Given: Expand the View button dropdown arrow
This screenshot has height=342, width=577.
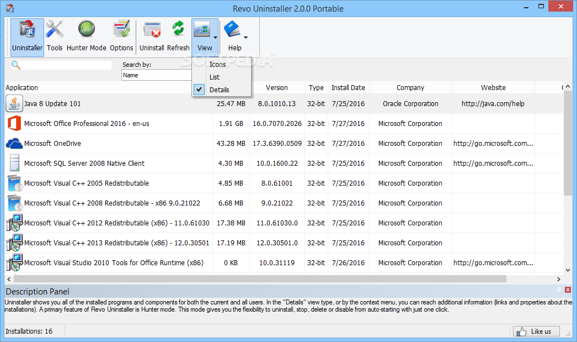Looking at the screenshot, I should point(215,37).
